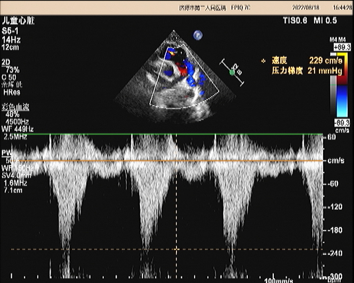
Task: Select the 压力梯度 21 mmHg result
Action: (300, 70)
